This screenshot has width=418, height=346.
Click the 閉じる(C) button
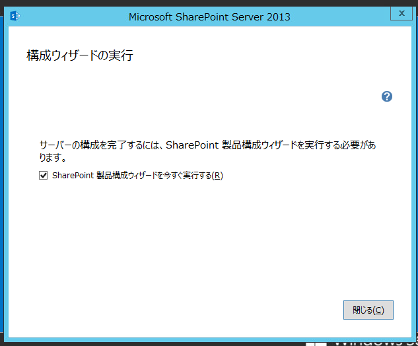368,310
